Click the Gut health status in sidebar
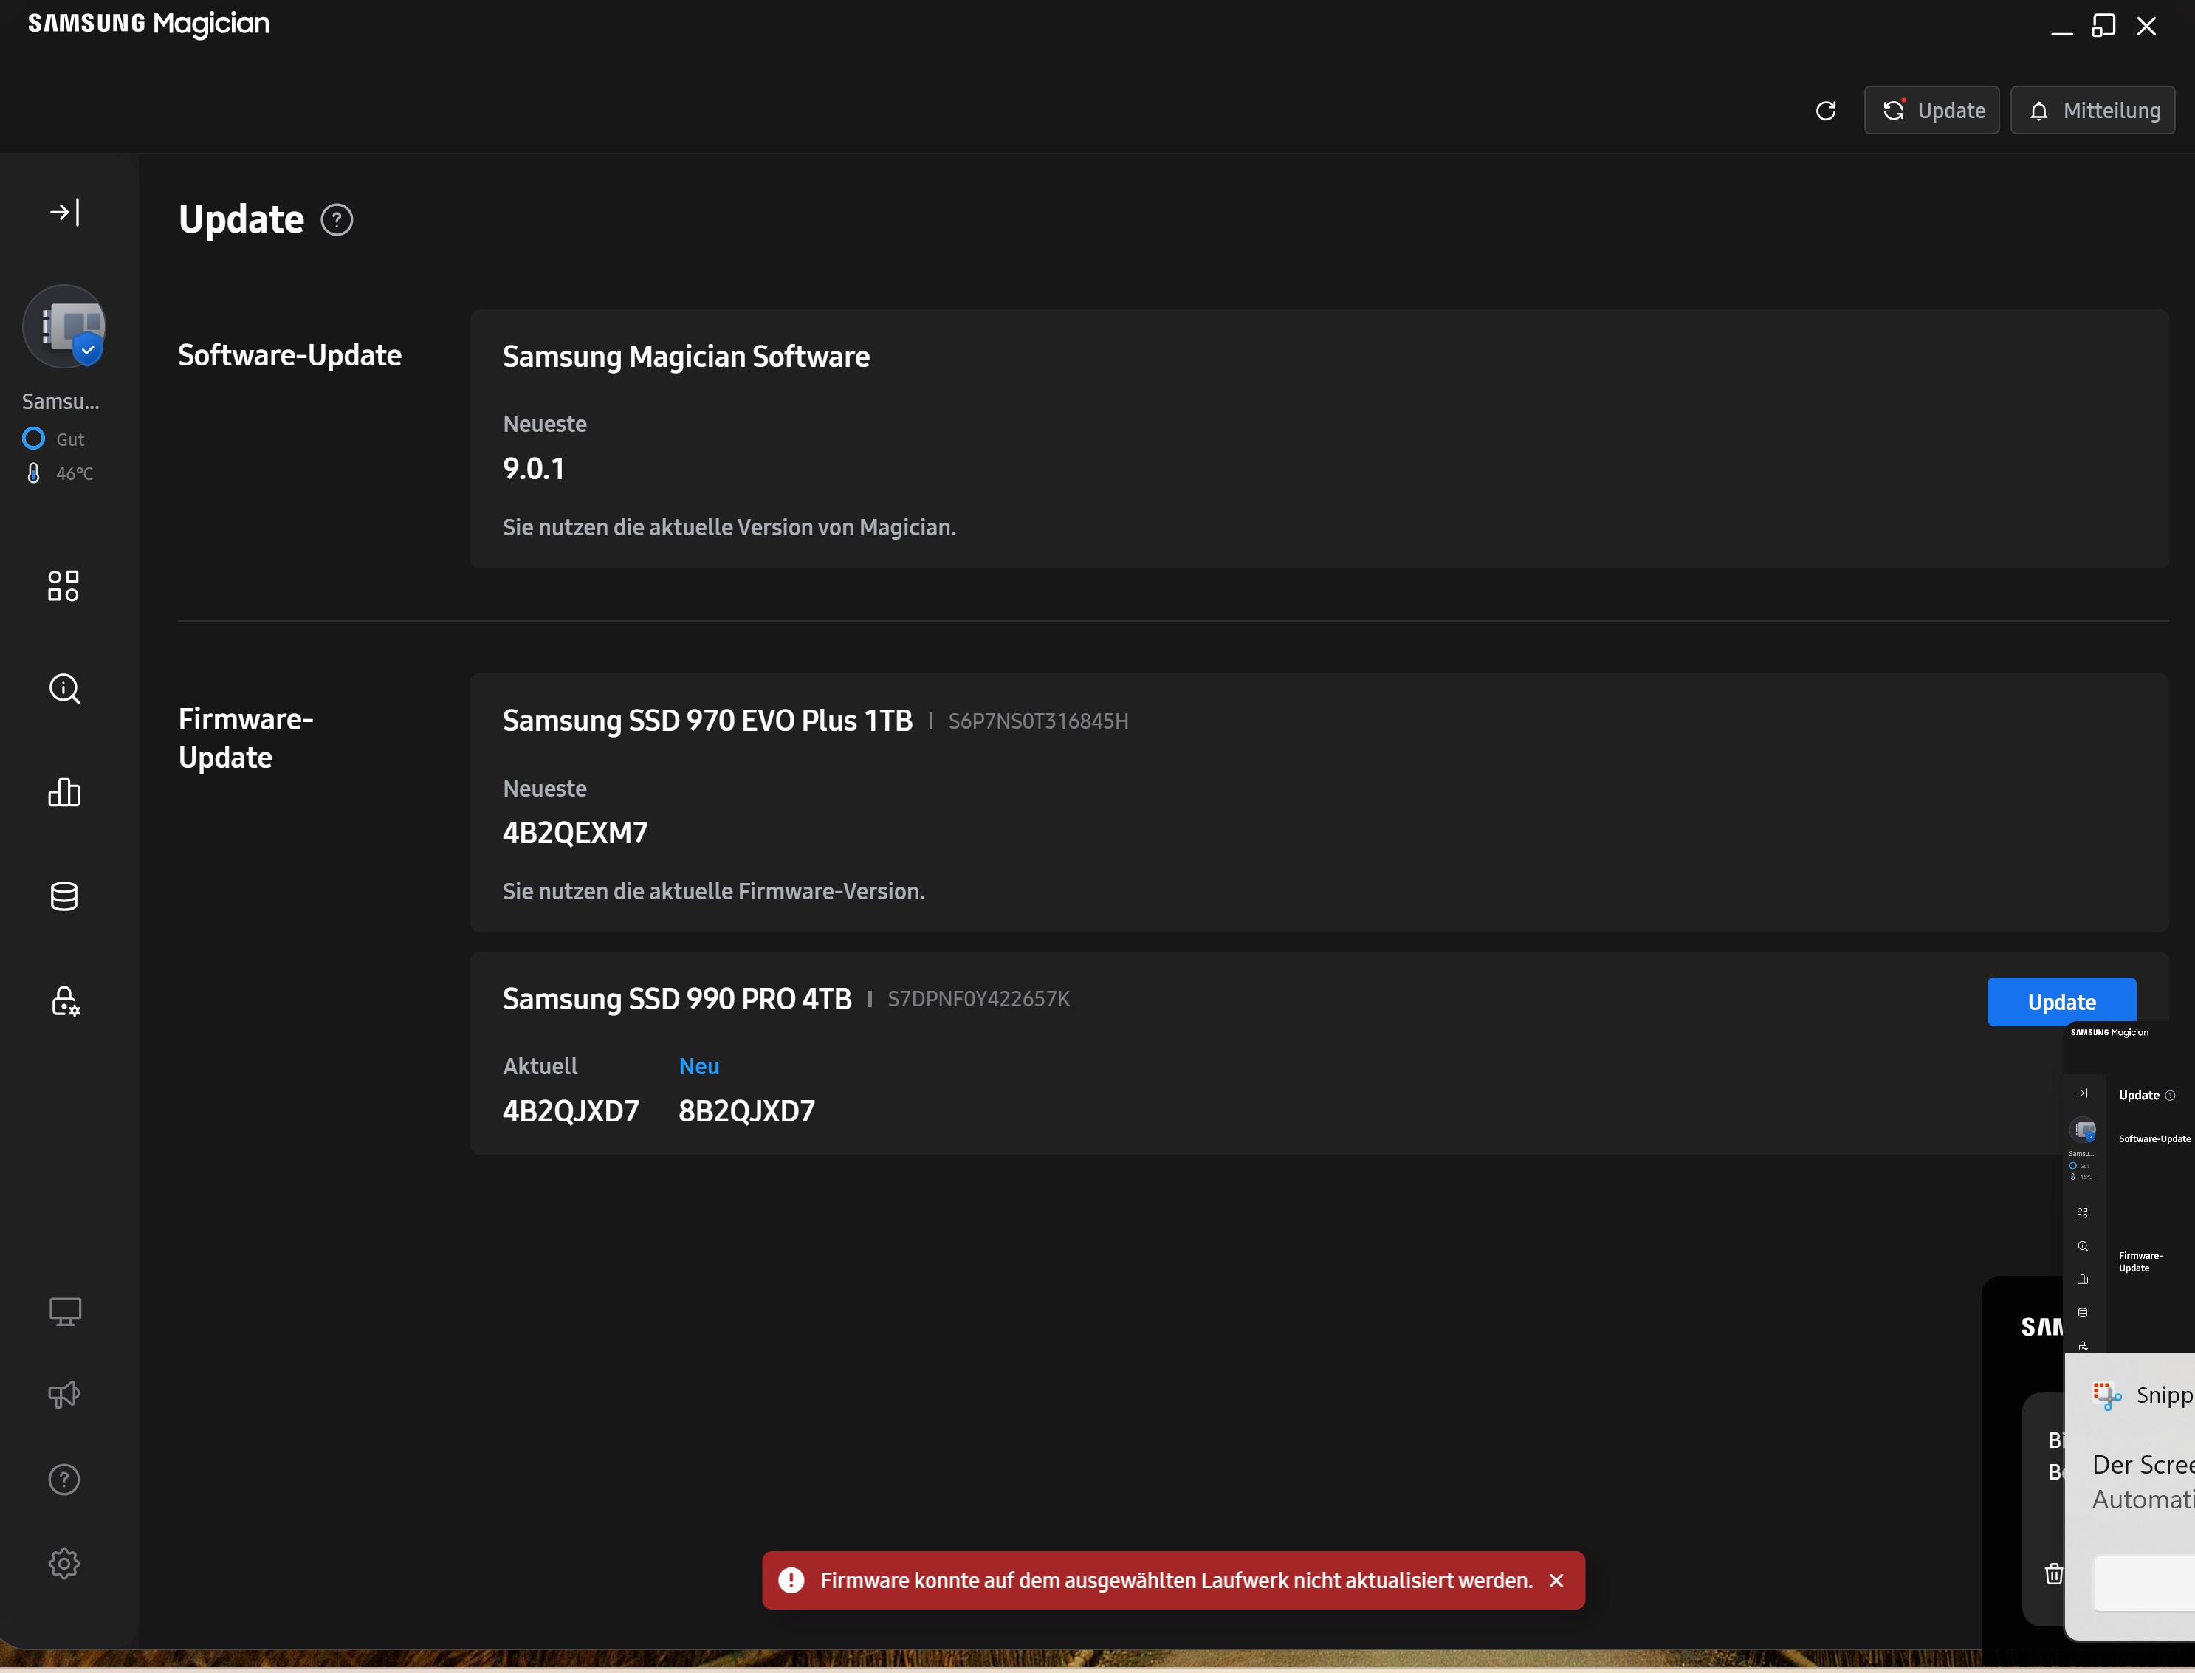Screen dimensions: 2195x1673 [54, 439]
